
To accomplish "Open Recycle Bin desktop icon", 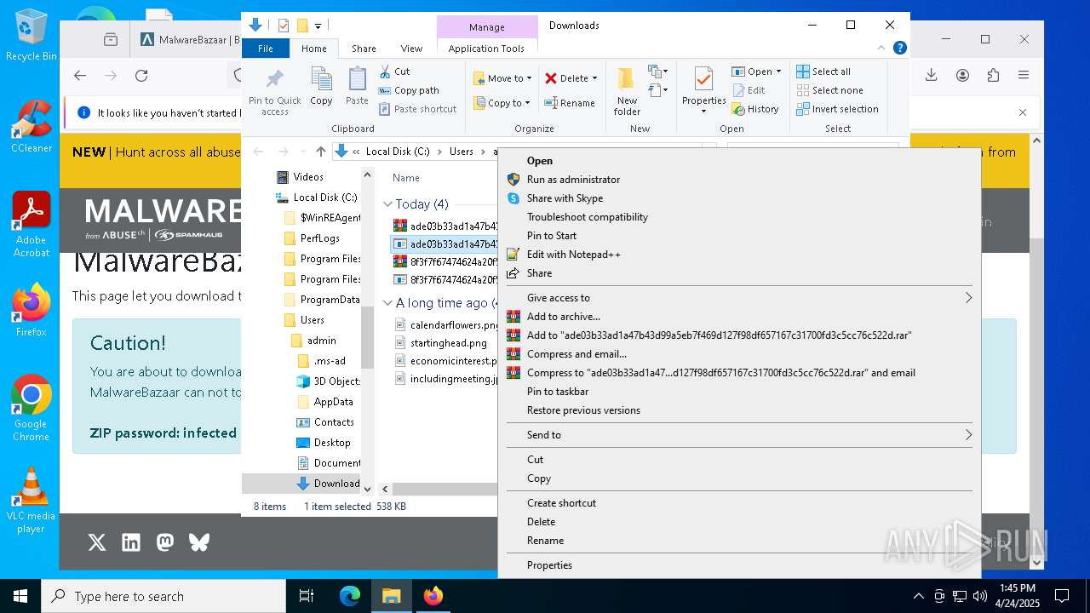I will (31, 35).
